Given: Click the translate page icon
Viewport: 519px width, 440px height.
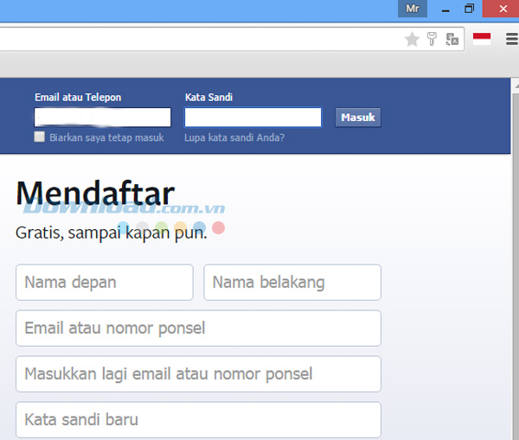Looking at the screenshot, I should [452, 40].
